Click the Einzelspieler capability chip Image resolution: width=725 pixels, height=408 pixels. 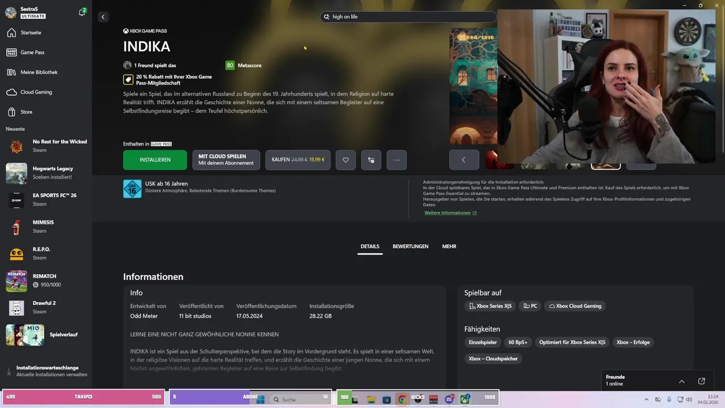point(483,342)
